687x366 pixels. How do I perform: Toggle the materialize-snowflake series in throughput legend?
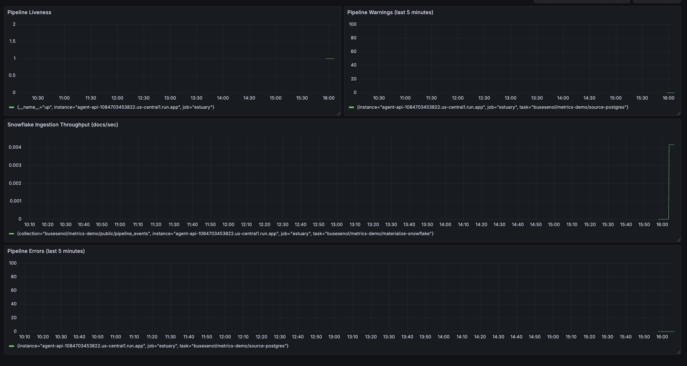tap(225, 234)
